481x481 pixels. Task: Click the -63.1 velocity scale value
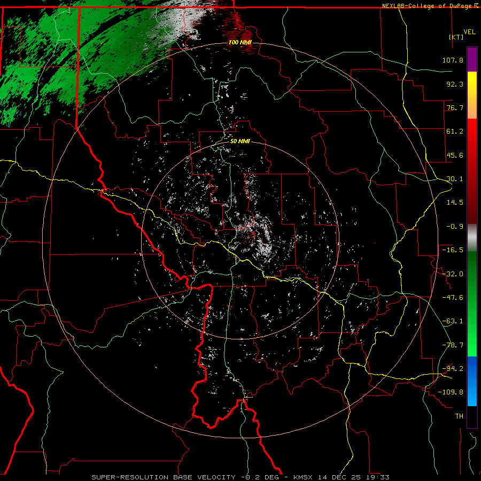453,321
